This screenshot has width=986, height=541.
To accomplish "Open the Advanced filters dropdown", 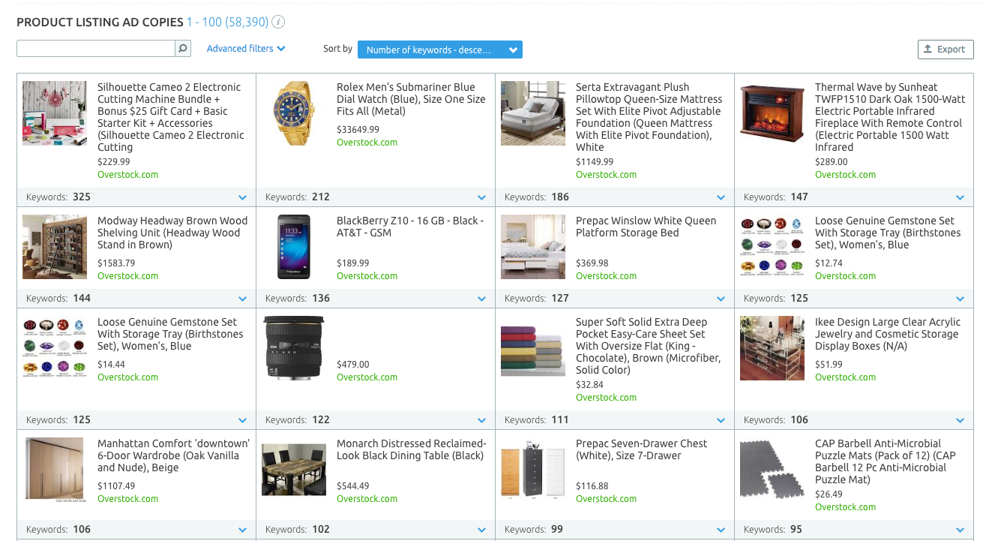I will pyautogui.click(x=246, y=49).
